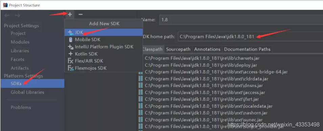Select the charsets.jar classpath entry

point(202,58)
